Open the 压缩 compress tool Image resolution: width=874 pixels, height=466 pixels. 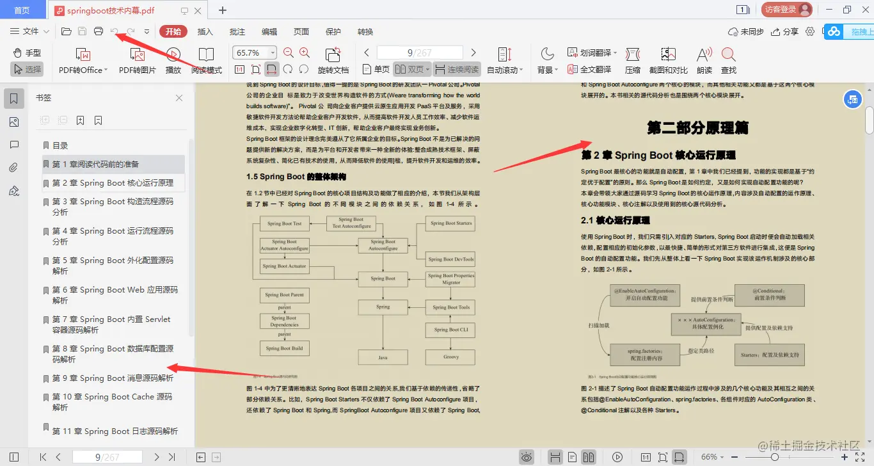point(632,60)
